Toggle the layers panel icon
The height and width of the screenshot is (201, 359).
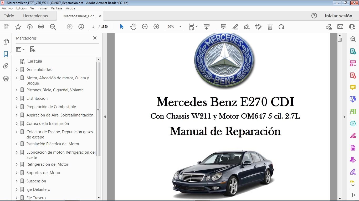(6, 79)
